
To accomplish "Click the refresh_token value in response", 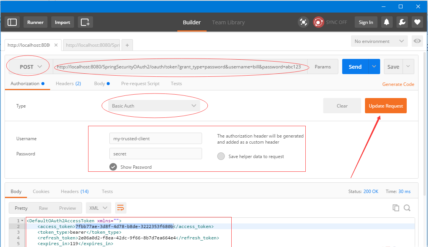I will pyautogui.click(x=127, y=238).
